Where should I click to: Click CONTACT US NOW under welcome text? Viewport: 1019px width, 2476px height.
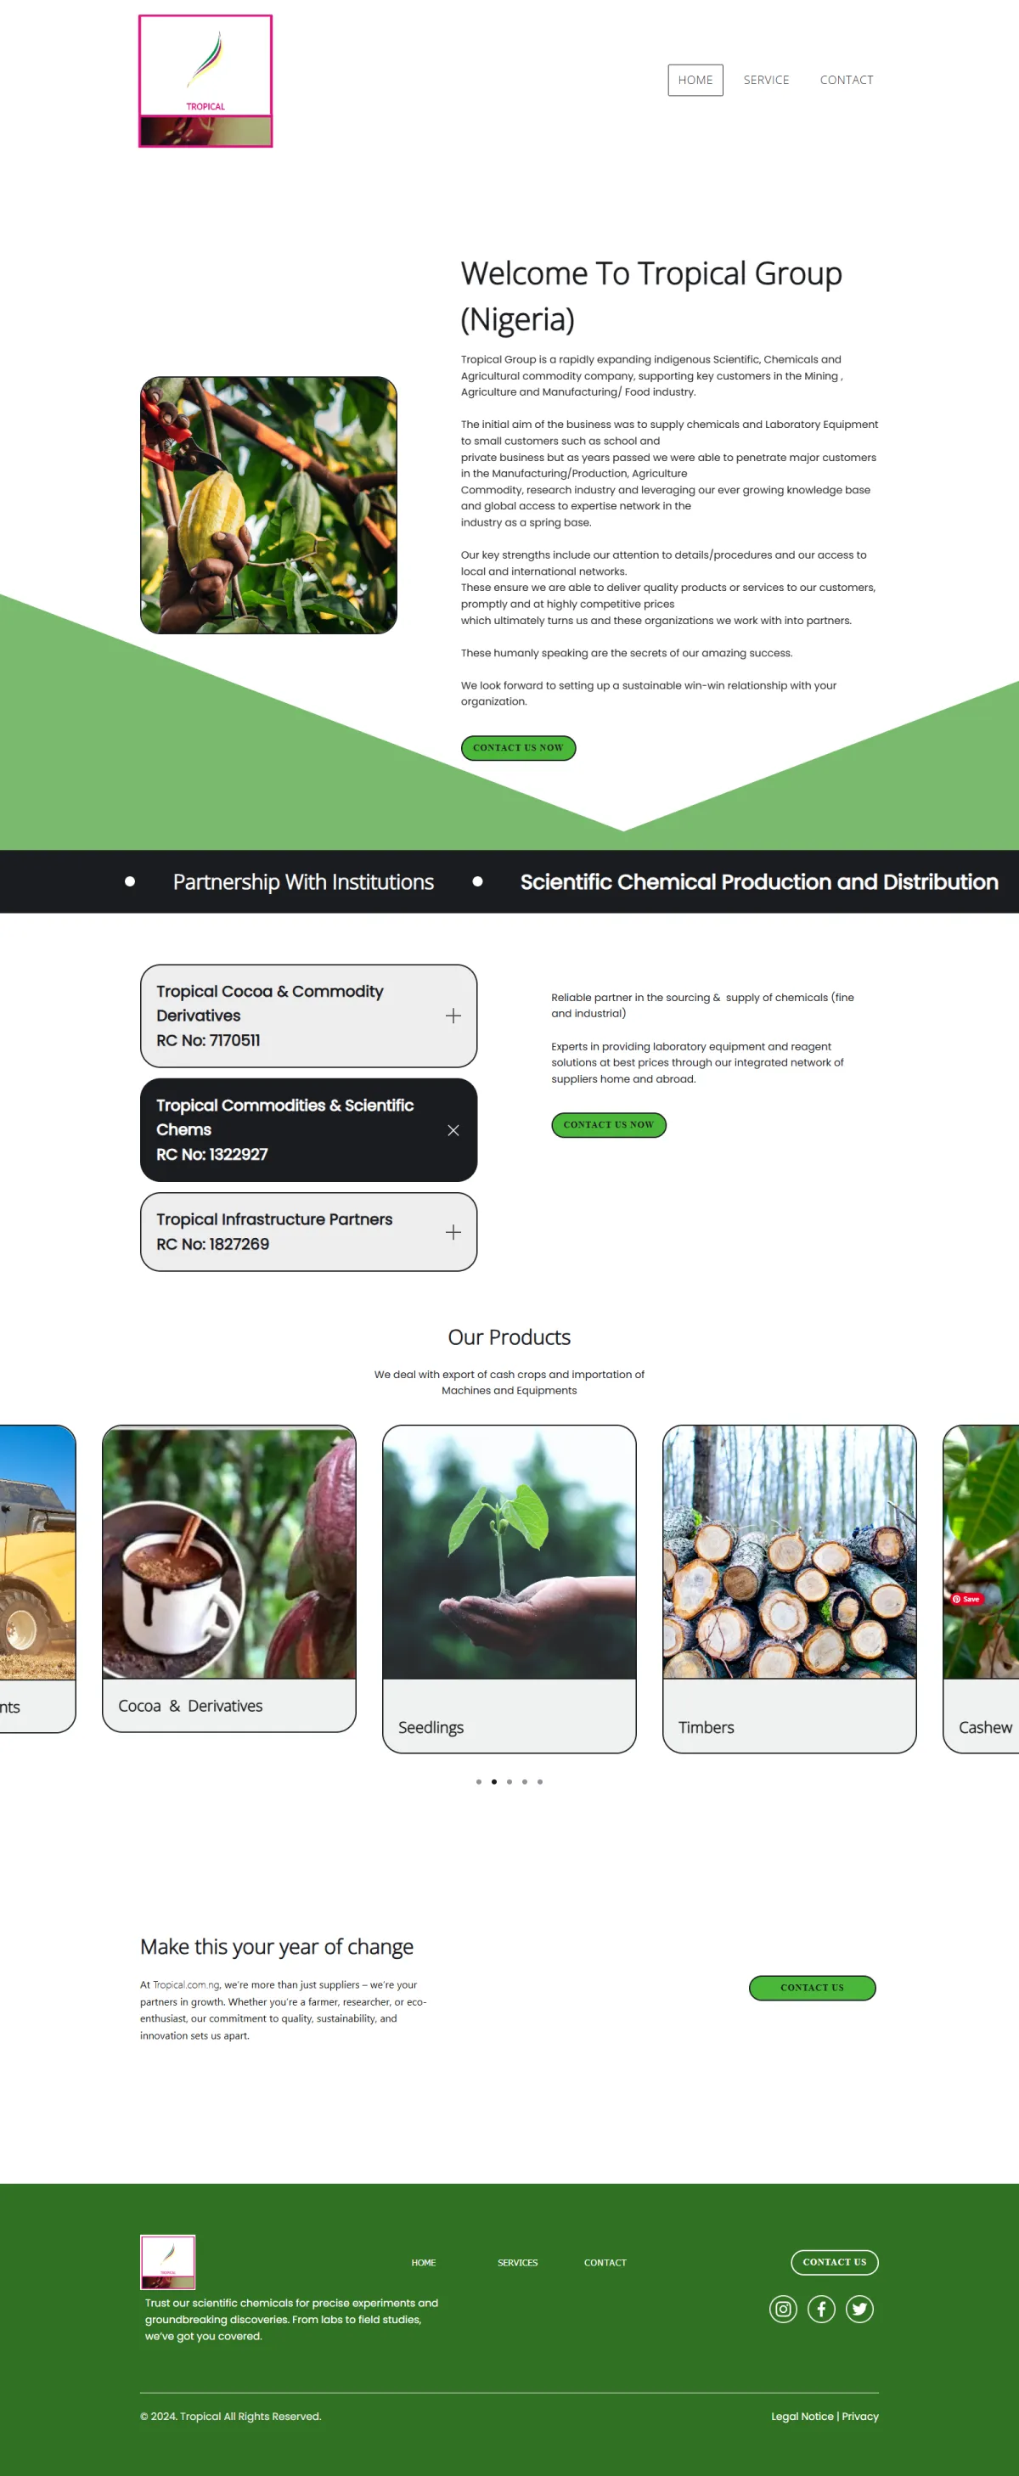click(518, 748)
